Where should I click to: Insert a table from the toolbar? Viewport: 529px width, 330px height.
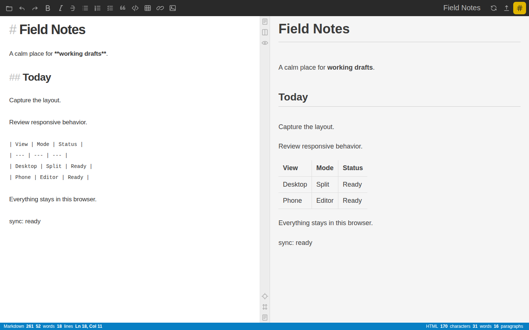click(148, 8)
